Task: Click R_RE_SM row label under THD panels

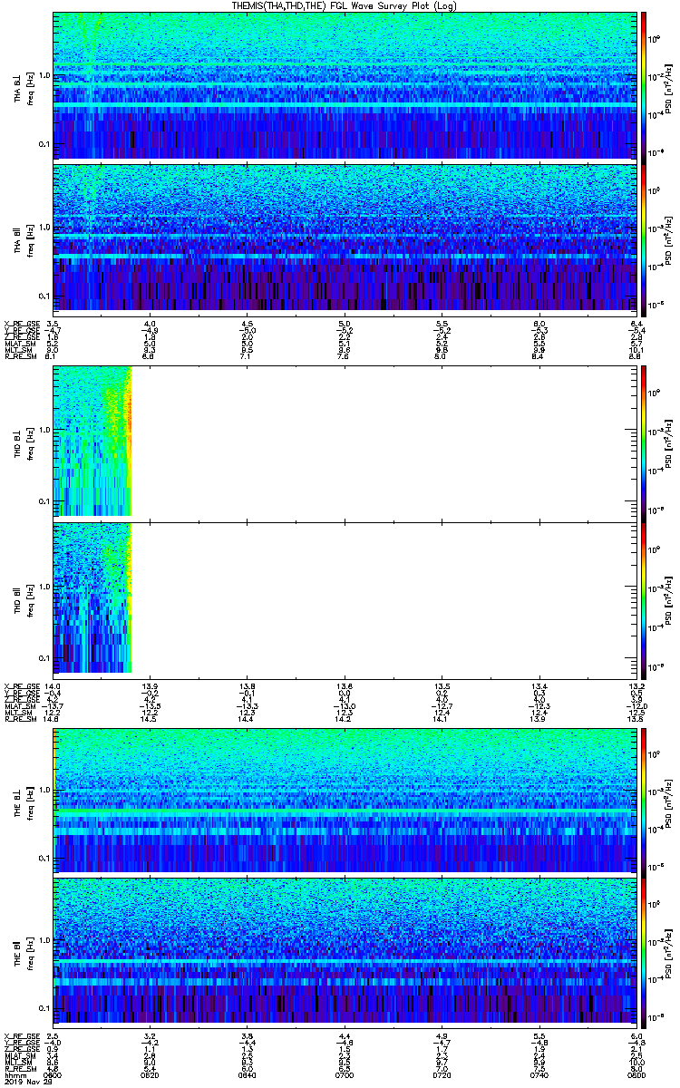Action: [20, 718]
